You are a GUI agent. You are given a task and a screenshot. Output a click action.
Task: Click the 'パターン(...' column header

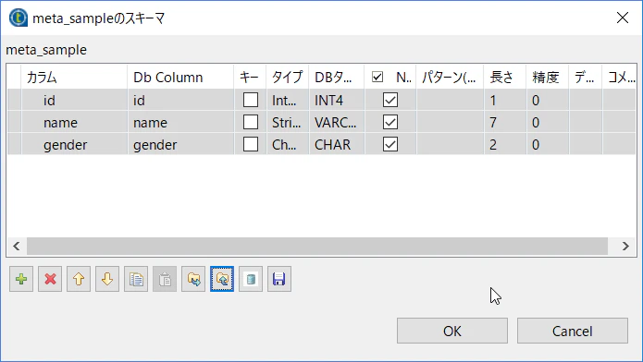tap(450, 77)
